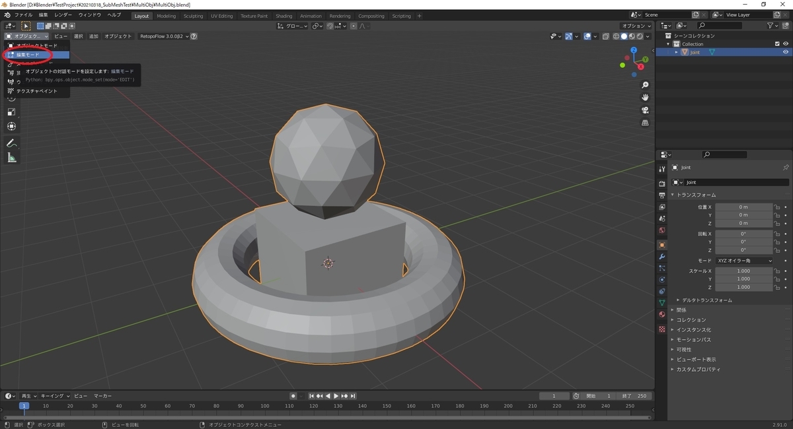Collapse the Collection tree item
Screen dimensions: 793x429
coord(669,44)
